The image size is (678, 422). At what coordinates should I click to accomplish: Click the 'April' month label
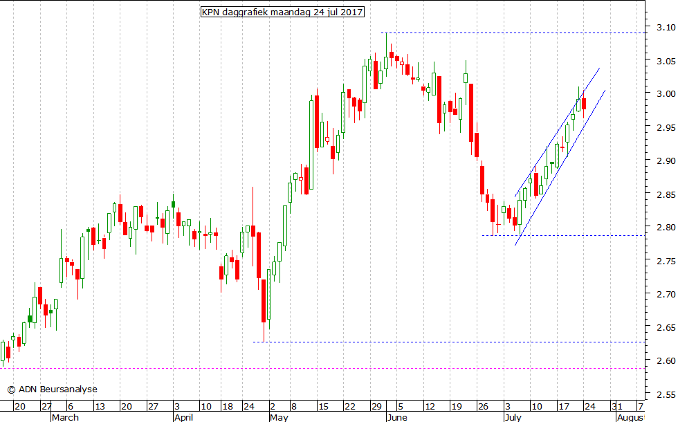tap(184, 417)
